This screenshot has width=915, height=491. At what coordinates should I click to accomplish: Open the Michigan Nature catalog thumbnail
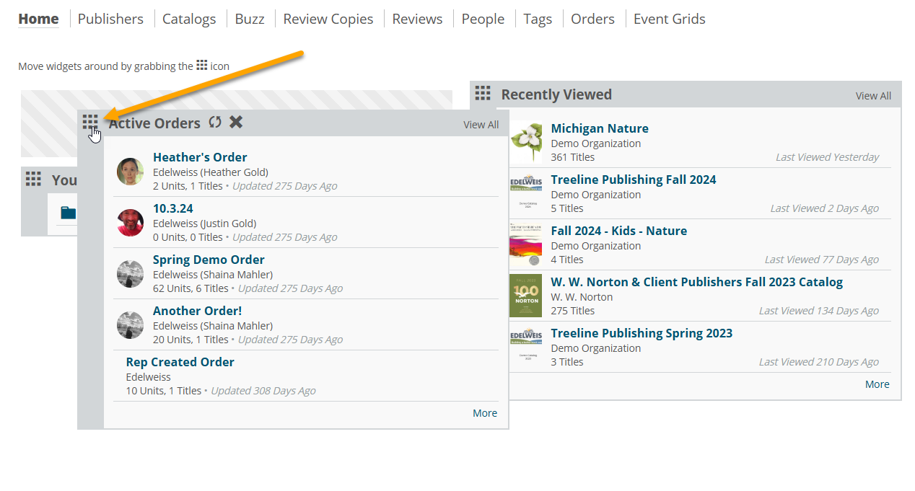(525, 142)
